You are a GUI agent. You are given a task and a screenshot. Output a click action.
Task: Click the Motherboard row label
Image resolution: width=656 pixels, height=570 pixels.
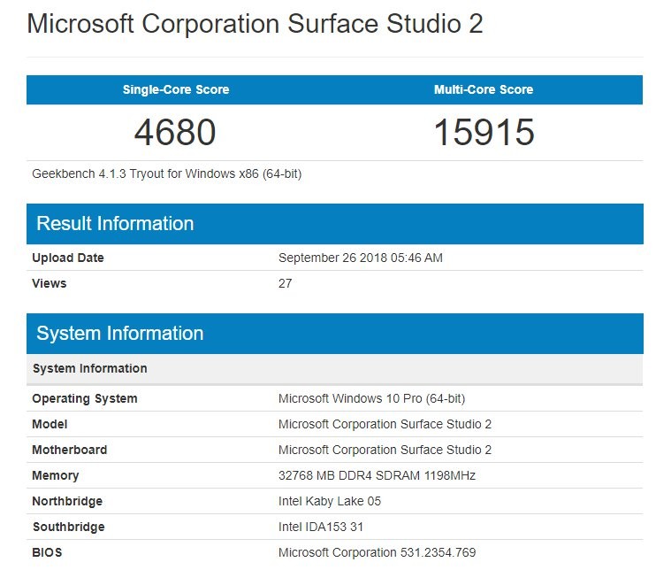(x=70, y=450)
